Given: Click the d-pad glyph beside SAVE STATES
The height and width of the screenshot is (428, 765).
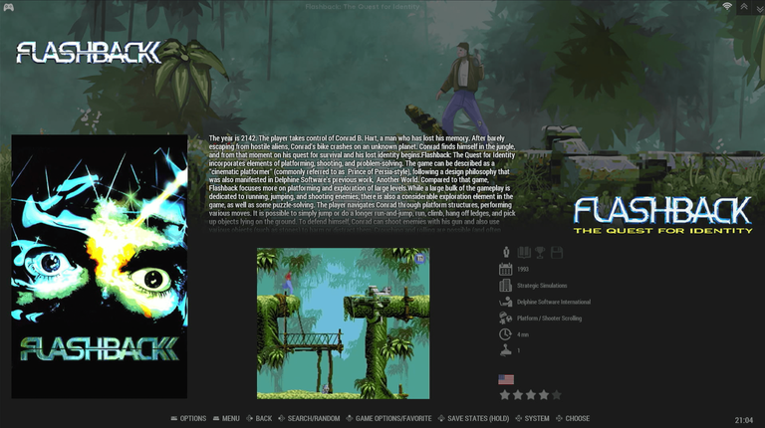Looking at the screenshot, I should (441, 418).
